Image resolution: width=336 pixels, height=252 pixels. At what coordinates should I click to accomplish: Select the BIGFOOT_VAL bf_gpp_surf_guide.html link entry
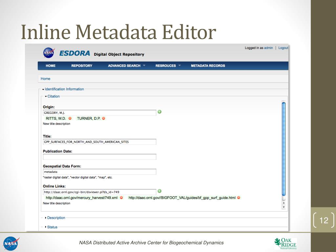coord(182,198)
